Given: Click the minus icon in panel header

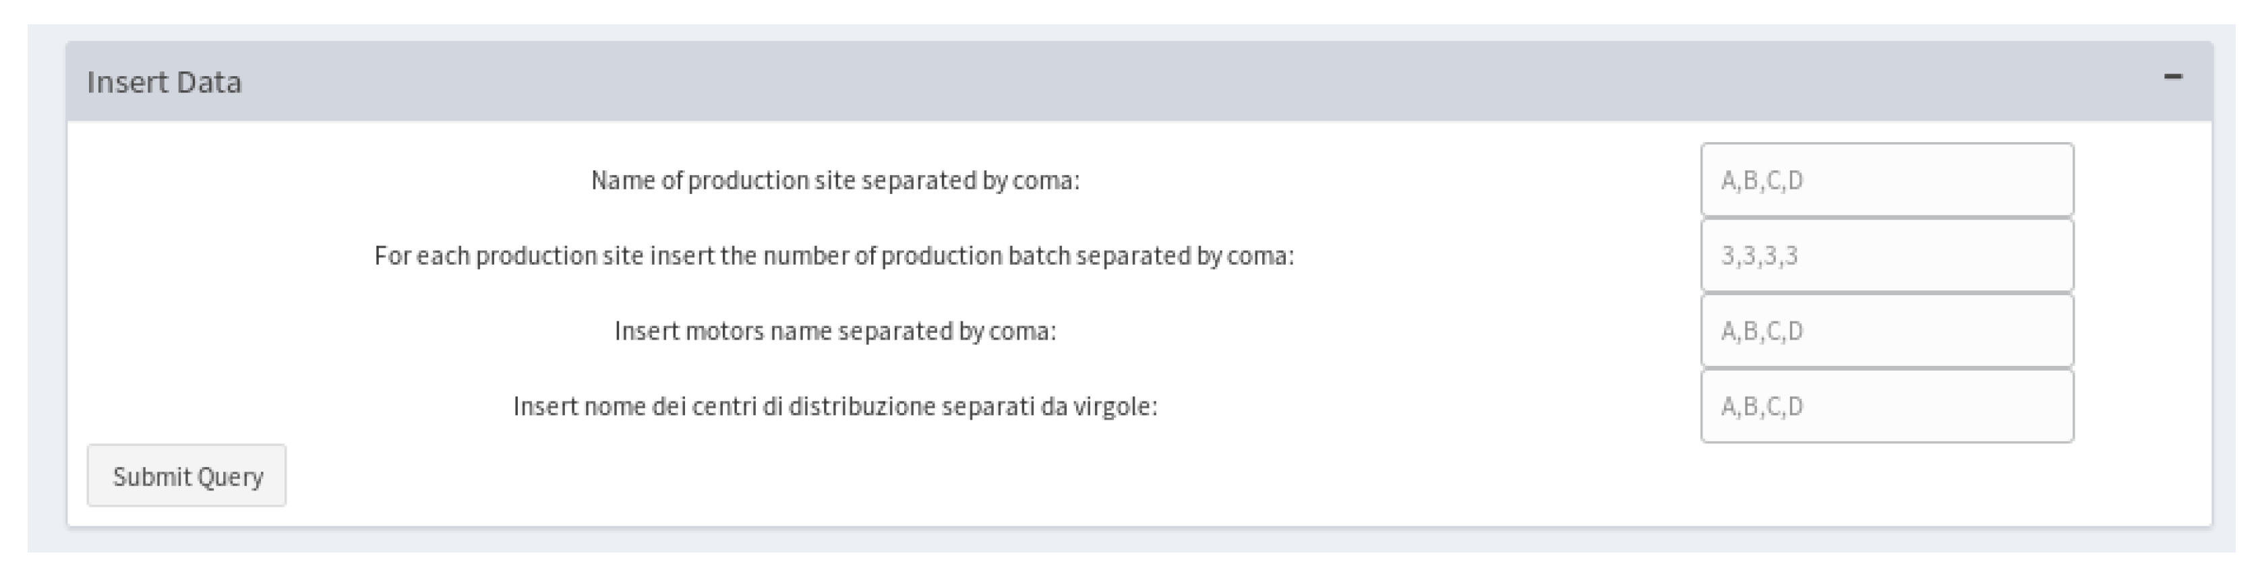Looking at the screenshot, I should pyautogui.click(x=2172, y=77).
